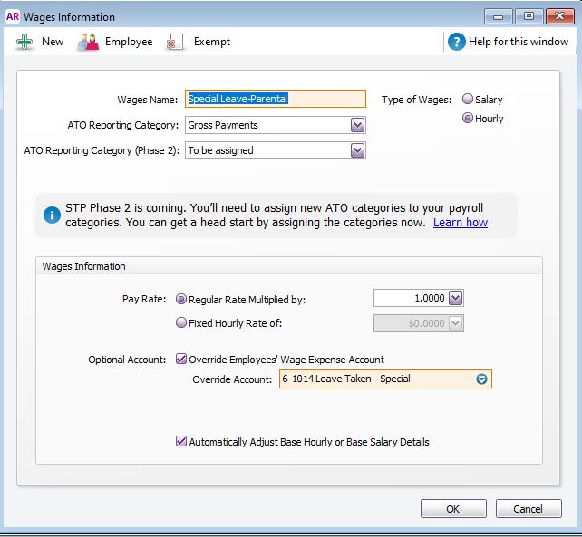Screen dimensions: 582x537
Task: Choose Regular Rate Multiplied by option
Action: pyautogui.click(x=181, y=299)
